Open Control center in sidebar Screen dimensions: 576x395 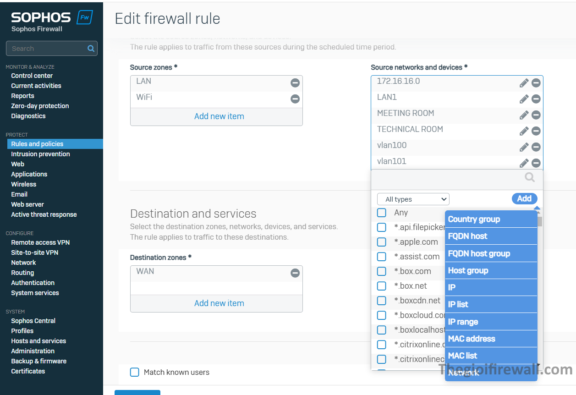32,76
